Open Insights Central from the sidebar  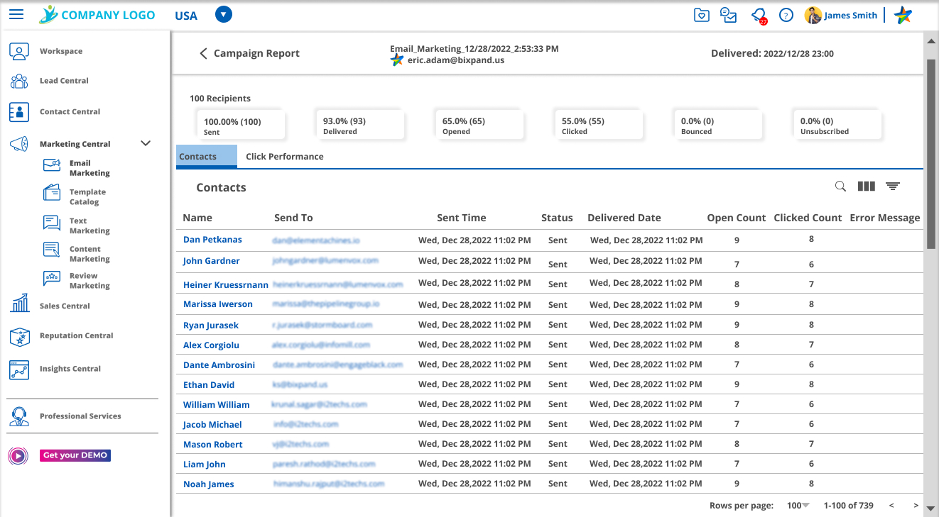coord(70,369)
